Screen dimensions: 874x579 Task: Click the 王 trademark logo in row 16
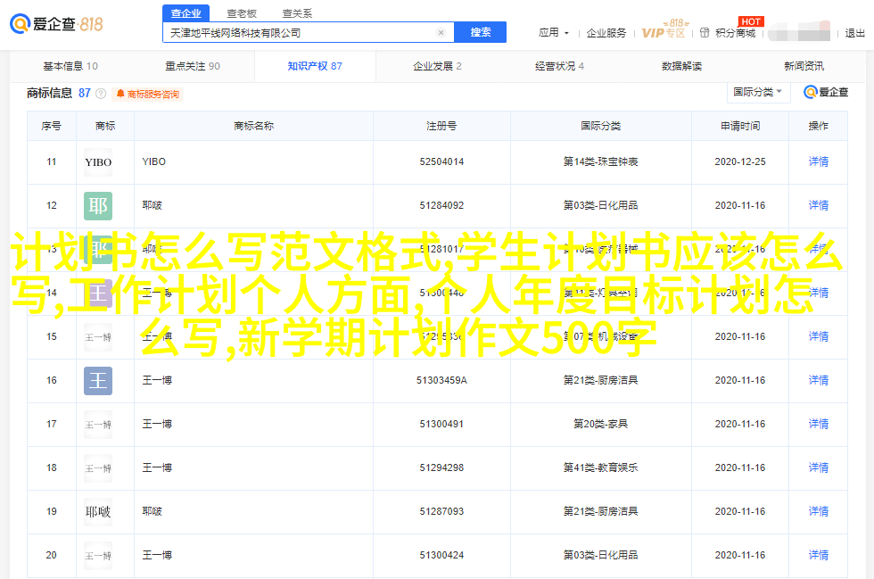coord(98,381)
